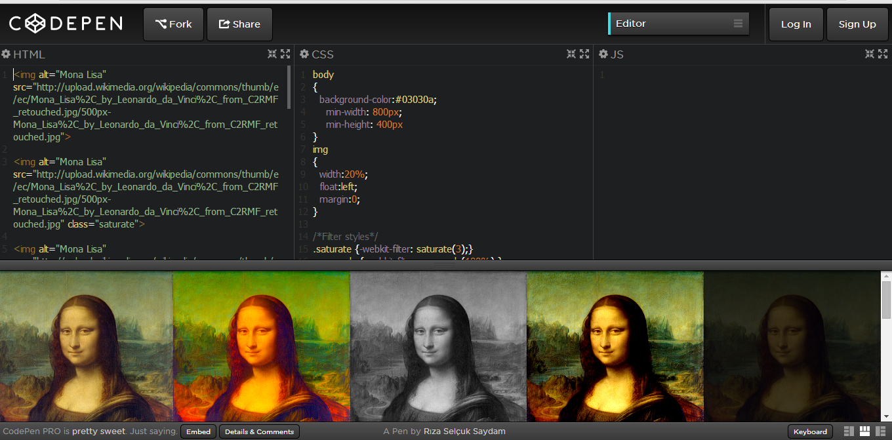Open the JS panel settings gear
Viewport: 892px width, 440px height.
(x=603, y=54)
